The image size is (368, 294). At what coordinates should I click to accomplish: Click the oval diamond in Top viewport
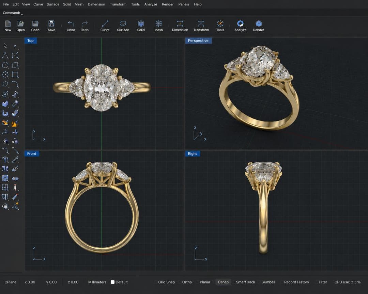coord(101,87)
